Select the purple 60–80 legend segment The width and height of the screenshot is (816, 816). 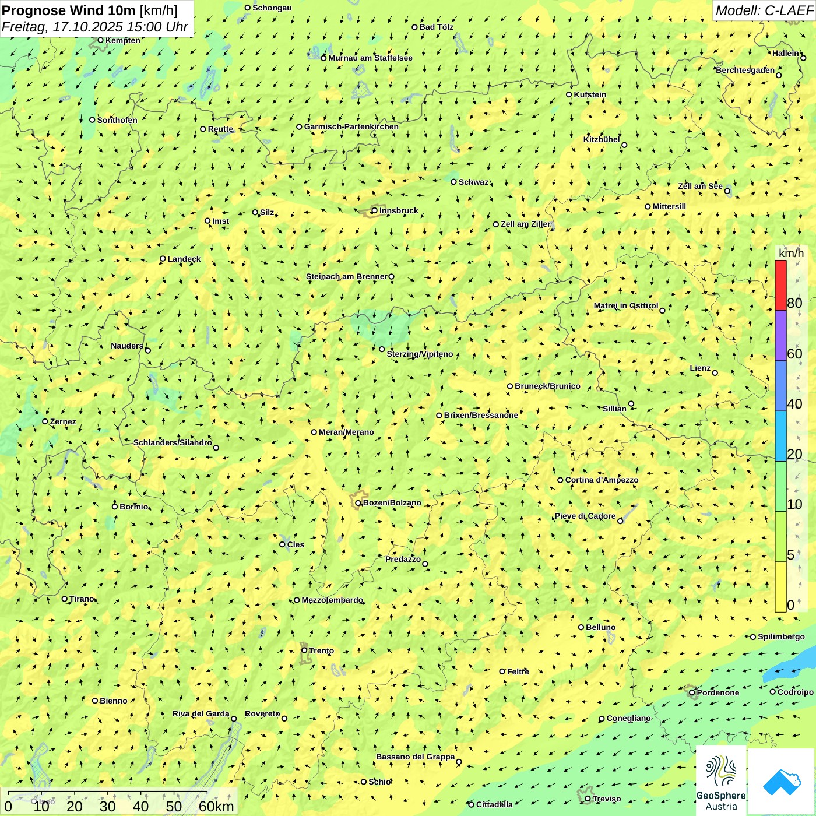pyautogui.click(x=780, y=336)
